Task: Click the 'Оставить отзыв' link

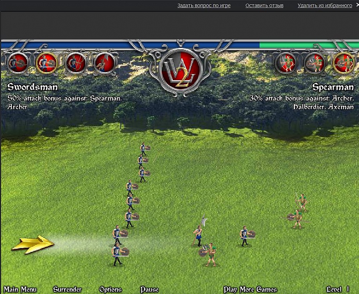Action: [x=265, y=5]
